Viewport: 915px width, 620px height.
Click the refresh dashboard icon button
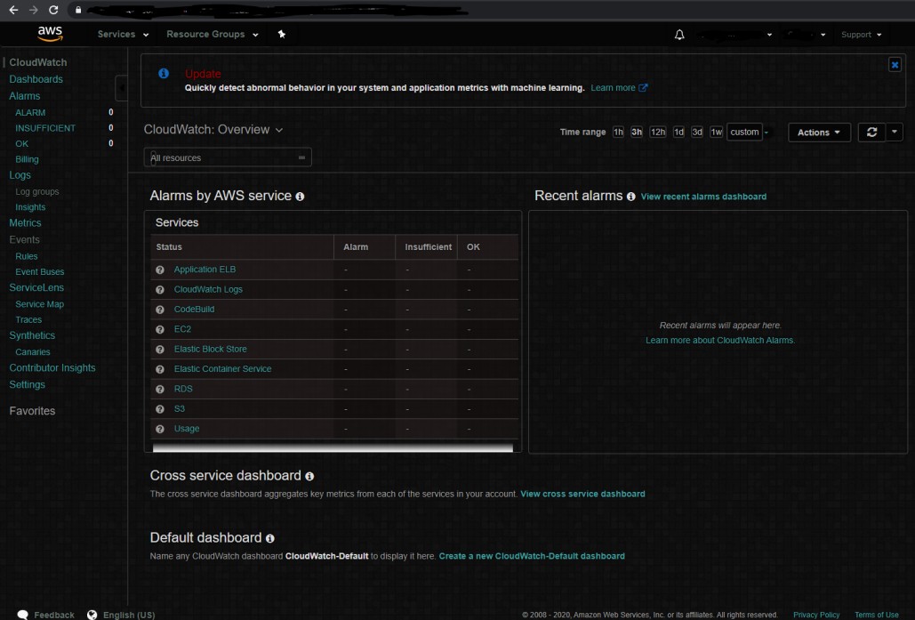tap(871, 133)
